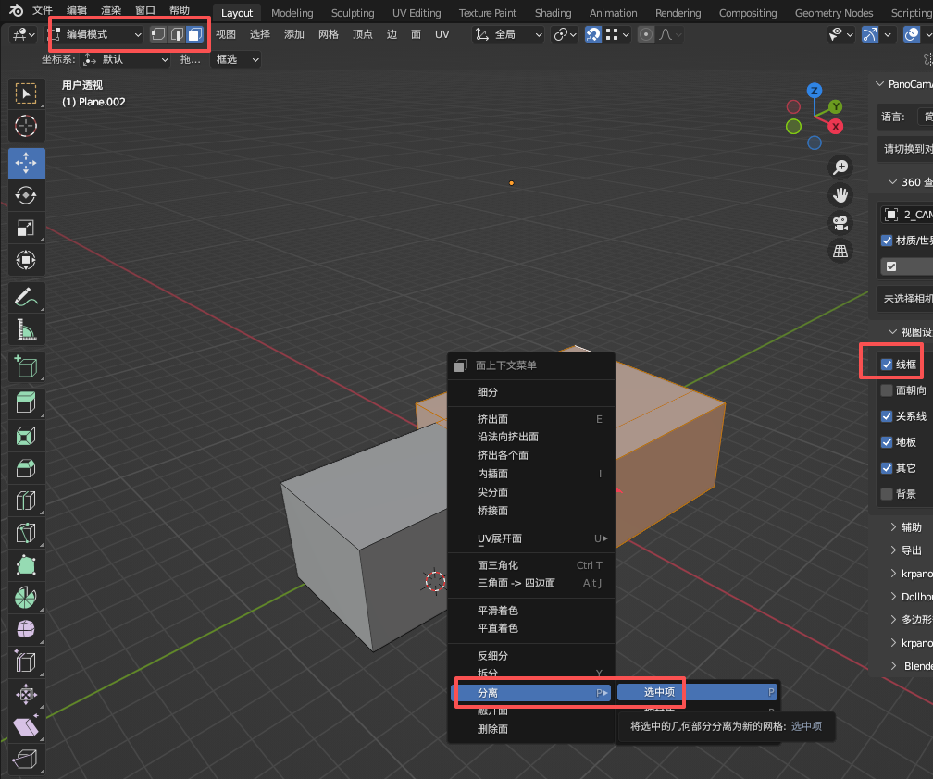Image resolution: width=933 pixels, height=779 pixels.
Task: Select the Annotate pencil tool
Action: coord(26,297)
